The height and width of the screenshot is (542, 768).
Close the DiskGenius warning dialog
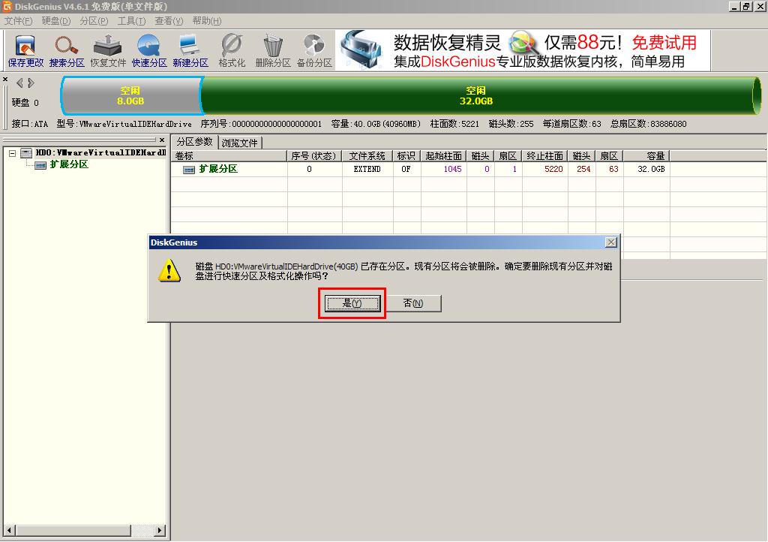tap(610, 242)
